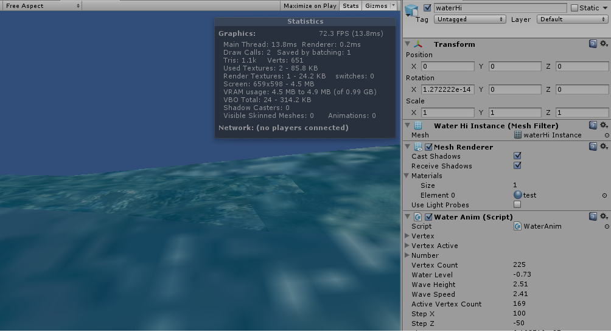Image resolution: width=611 pixels, height=332 pixels.
Task: Open the Water Anim script gear menu
Action: pyautogui.click(x=604, y=217)
